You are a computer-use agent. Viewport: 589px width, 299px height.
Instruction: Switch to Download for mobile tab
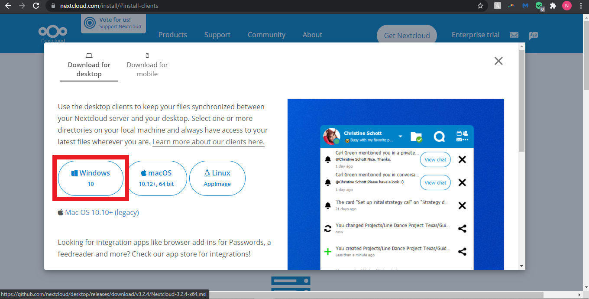pyautogui.click(x=147, y=66)
